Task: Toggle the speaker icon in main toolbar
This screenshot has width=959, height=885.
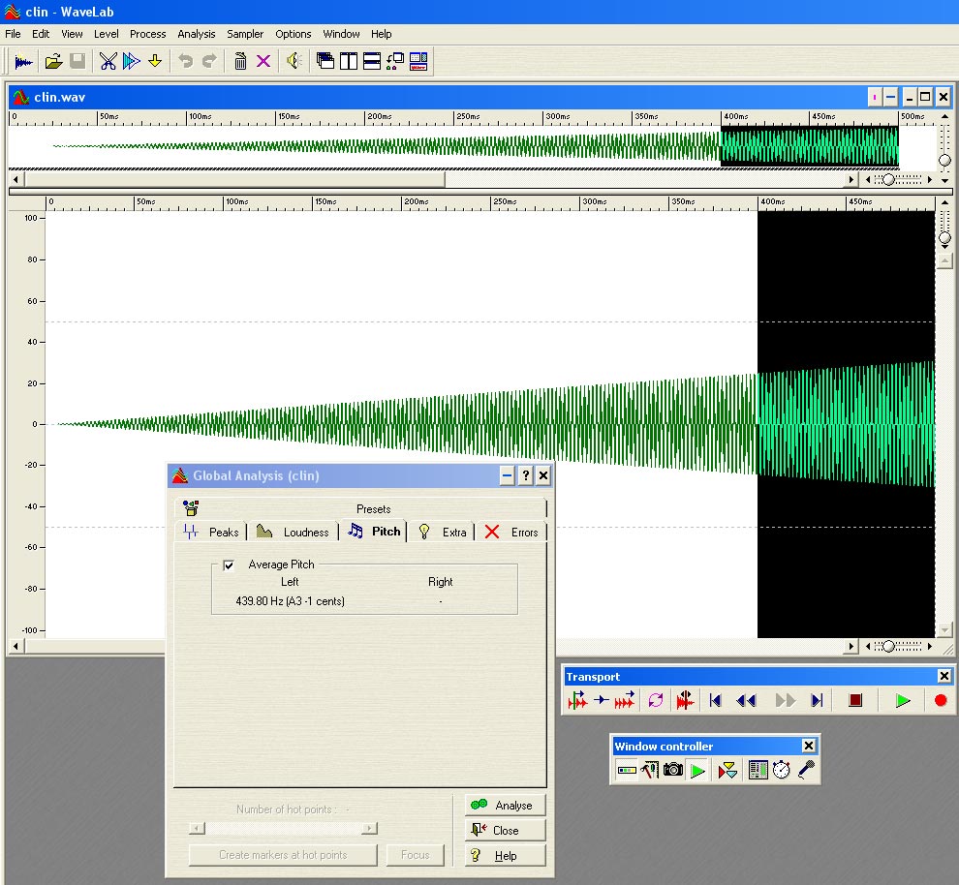Action: coord(294,62)
